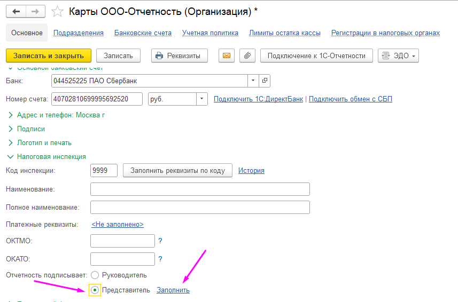This screenshot has width=458, height=302.
Task: Select the Представитель radio button
Action: (95, 290)
